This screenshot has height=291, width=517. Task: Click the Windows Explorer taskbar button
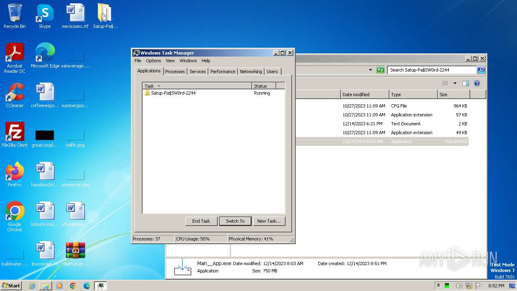pos(46,286)
